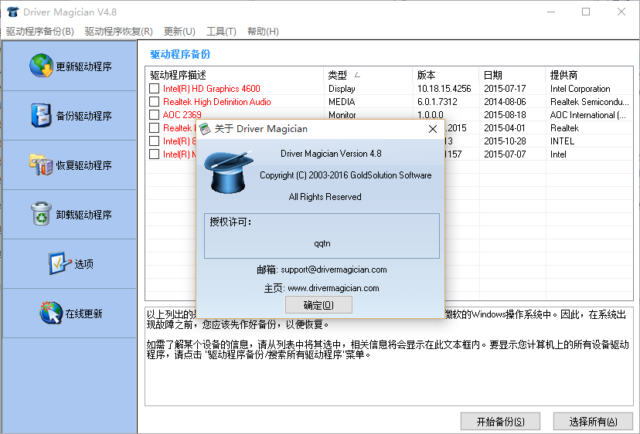640x434 pixels.
Task: Sort by the 版本 column header
Action: point(427,75)
